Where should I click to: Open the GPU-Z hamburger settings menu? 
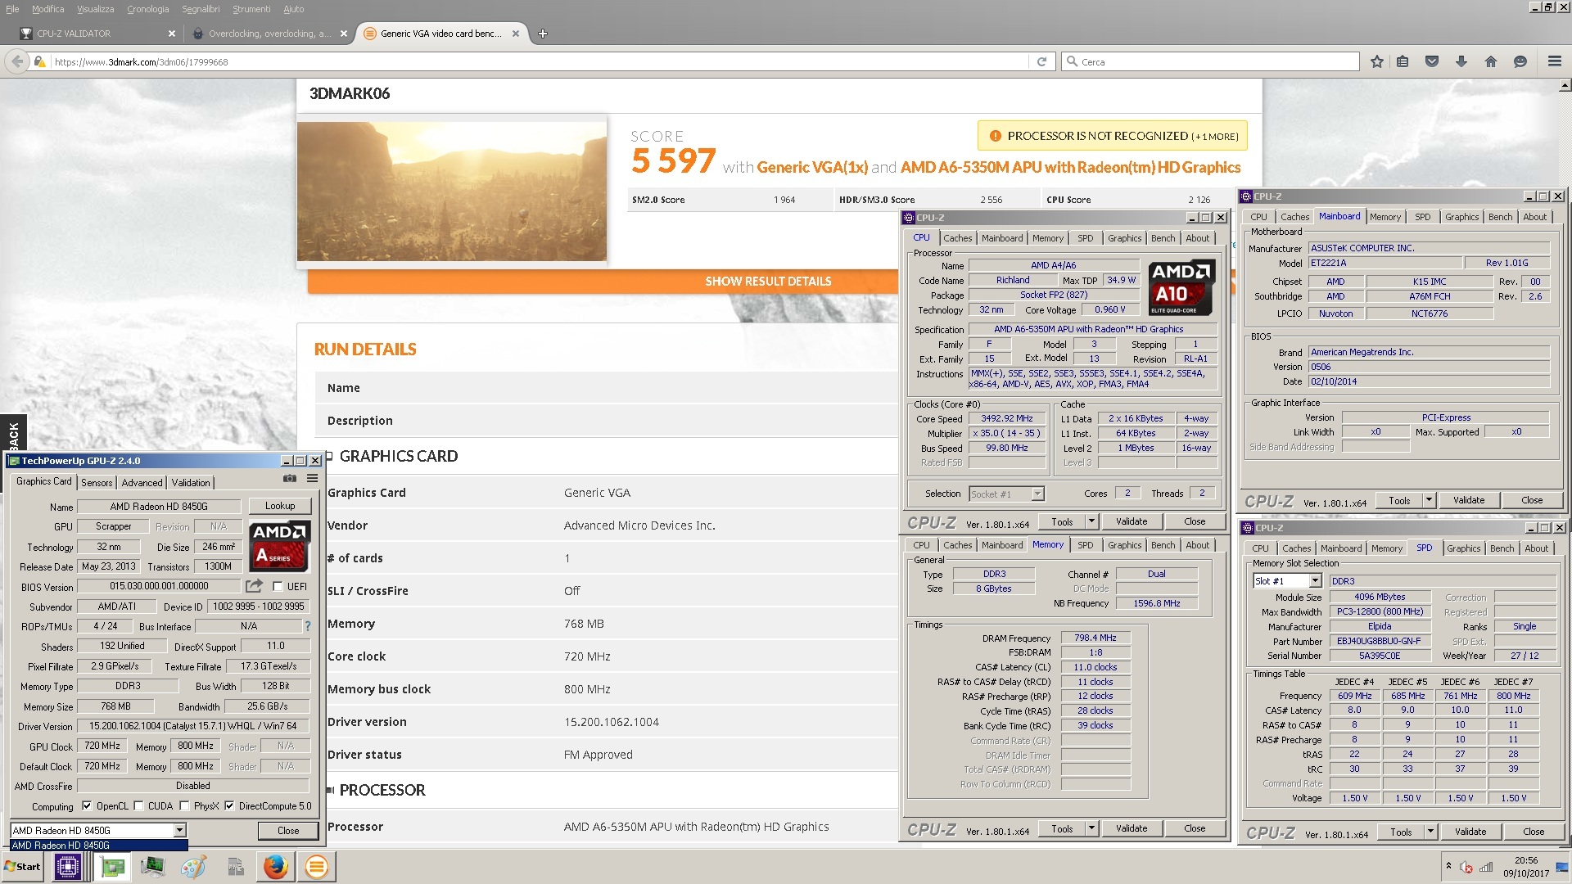point(312,479)
